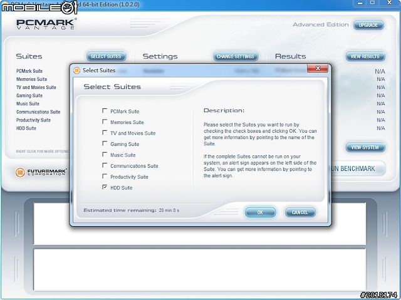Minimize the PCMark Vantage window
Screen dimensions: 401x300
coord(360,3)
